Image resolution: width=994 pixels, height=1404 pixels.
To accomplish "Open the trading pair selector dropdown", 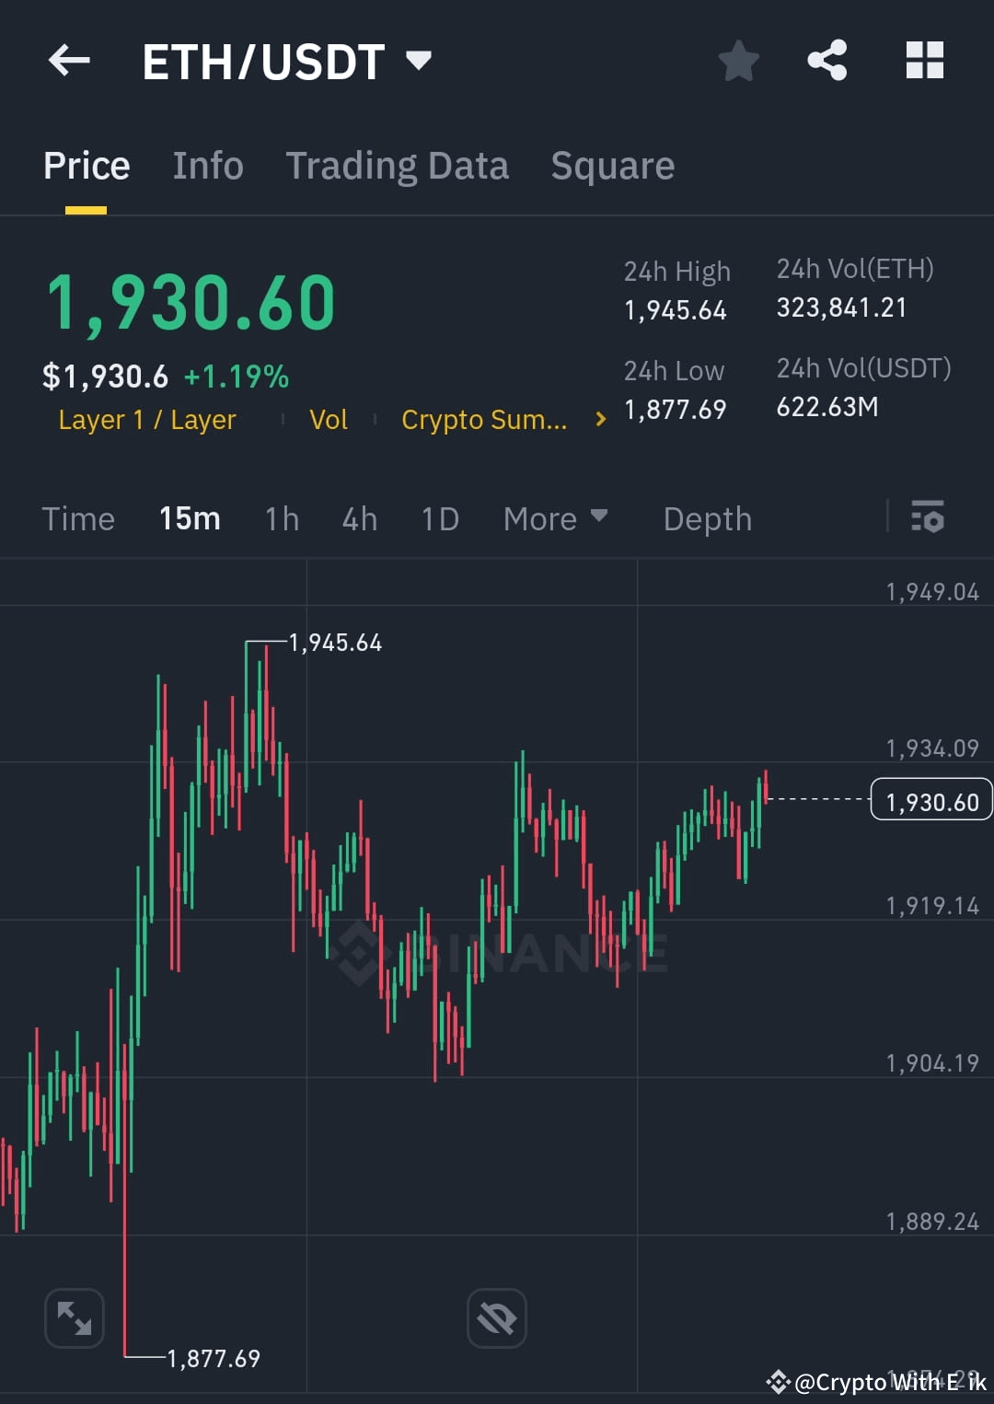I will click(419, 60).
